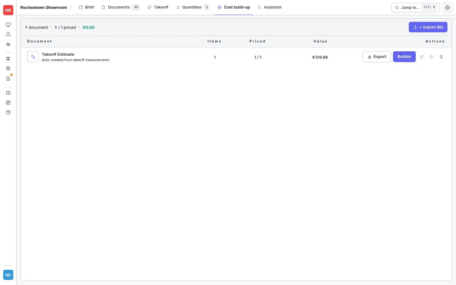The image size is (456, 285).
Task: Duplicate the Takeoff Estimate document
Action: click(x=431, y=57)
